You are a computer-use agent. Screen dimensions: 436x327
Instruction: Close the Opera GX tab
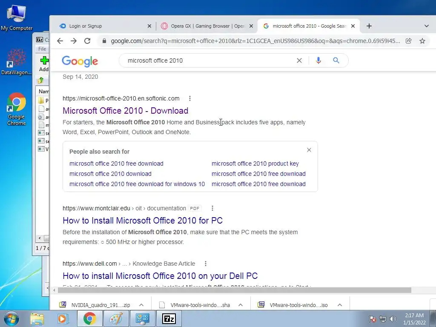click(x=251, y=26)
